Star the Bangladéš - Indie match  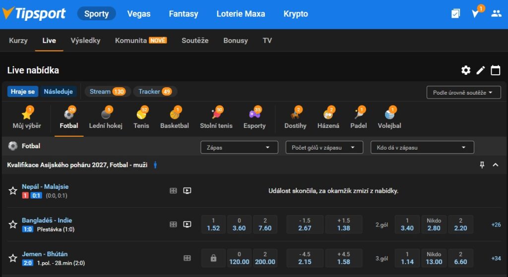[13, 224]
